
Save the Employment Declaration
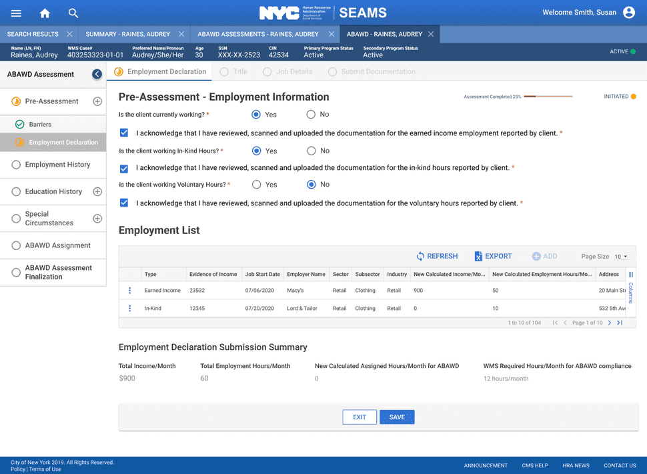[396, 416]
